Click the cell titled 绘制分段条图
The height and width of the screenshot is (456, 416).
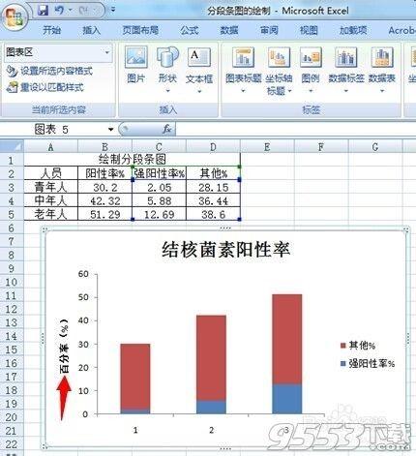point(133,159)
